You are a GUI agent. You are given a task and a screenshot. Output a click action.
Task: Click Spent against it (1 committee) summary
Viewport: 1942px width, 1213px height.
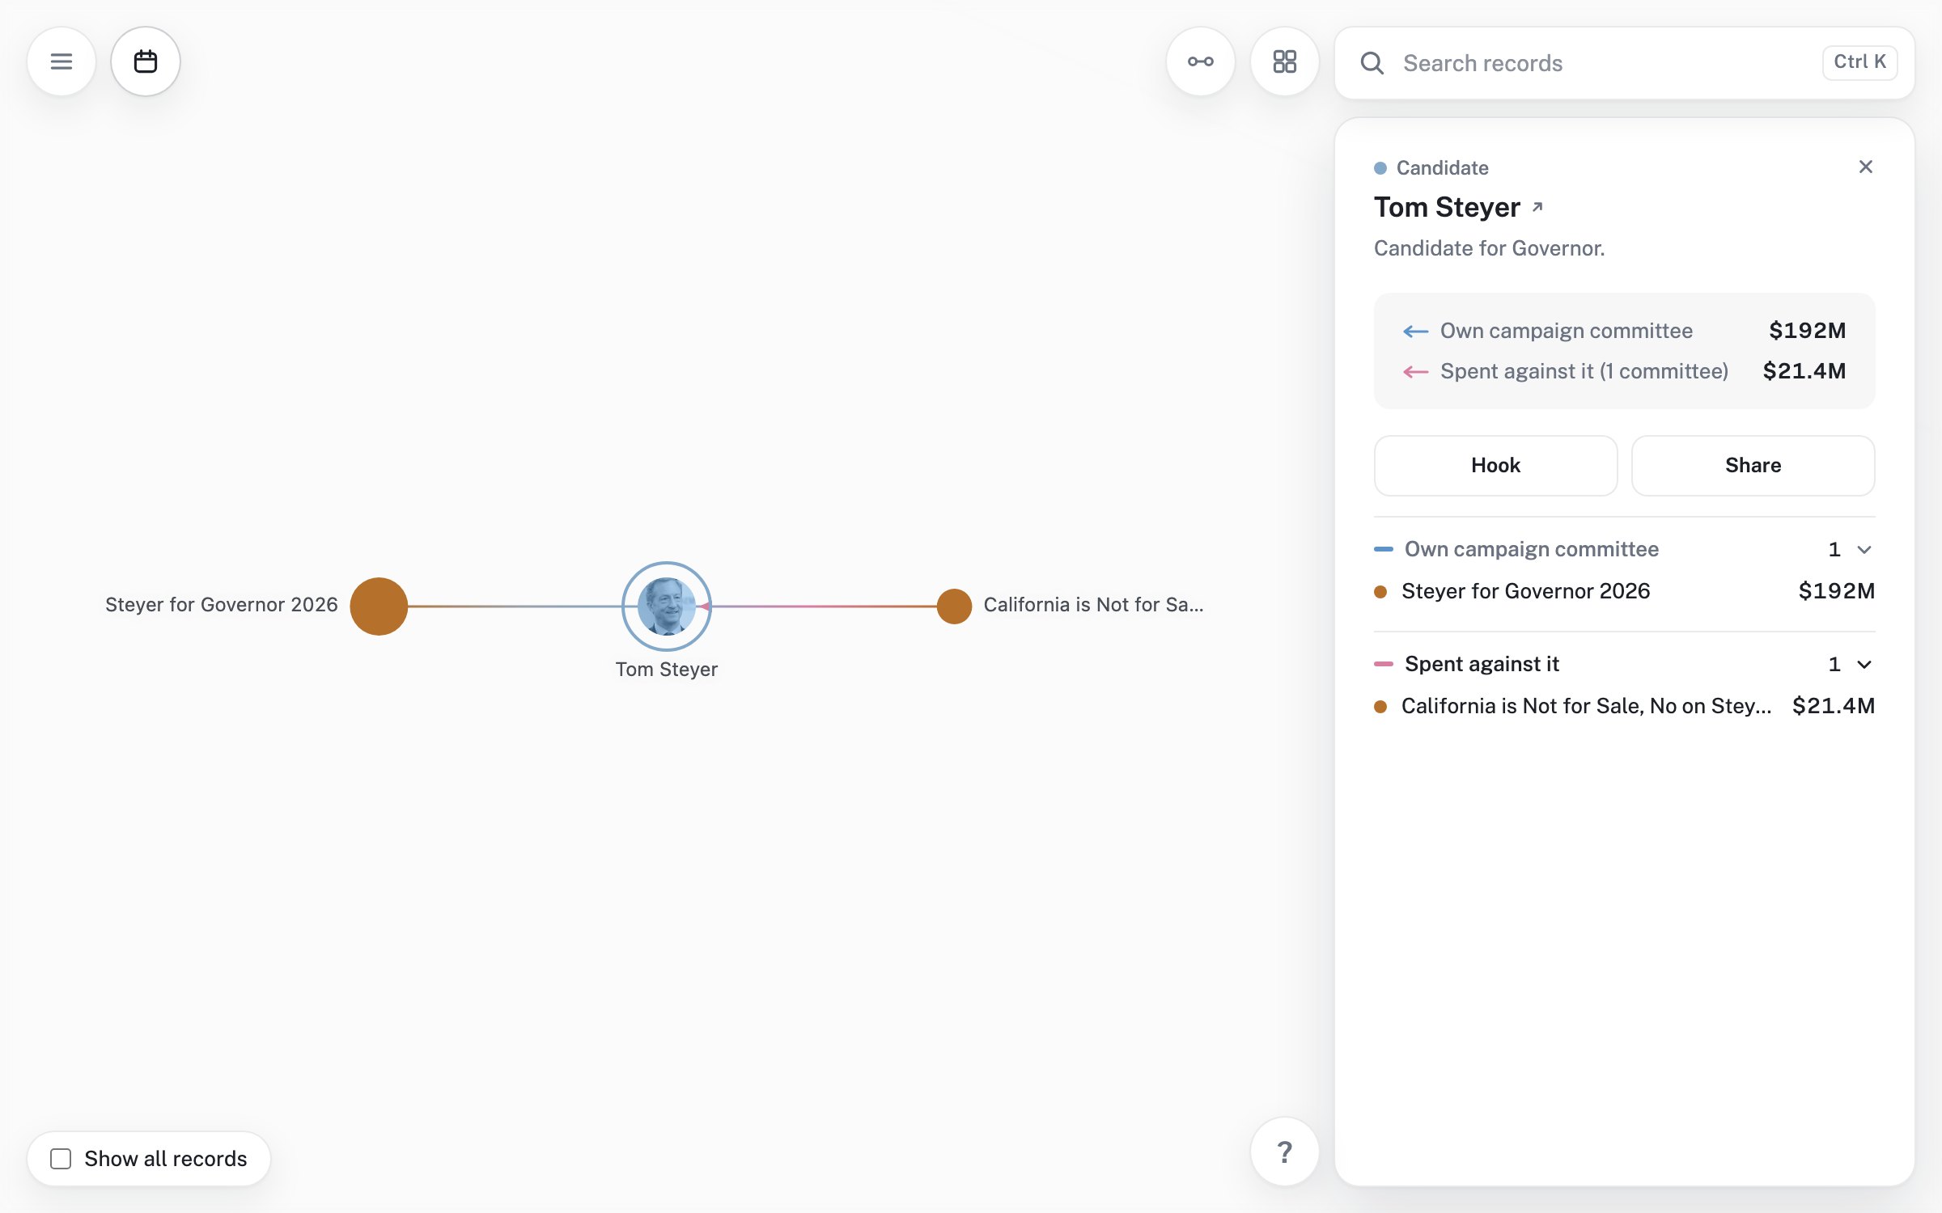point(1624,371)
